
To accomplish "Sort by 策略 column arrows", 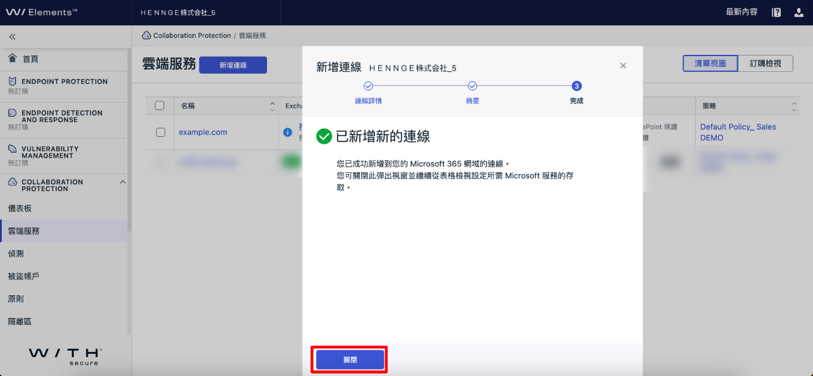I will coord(794,106).
